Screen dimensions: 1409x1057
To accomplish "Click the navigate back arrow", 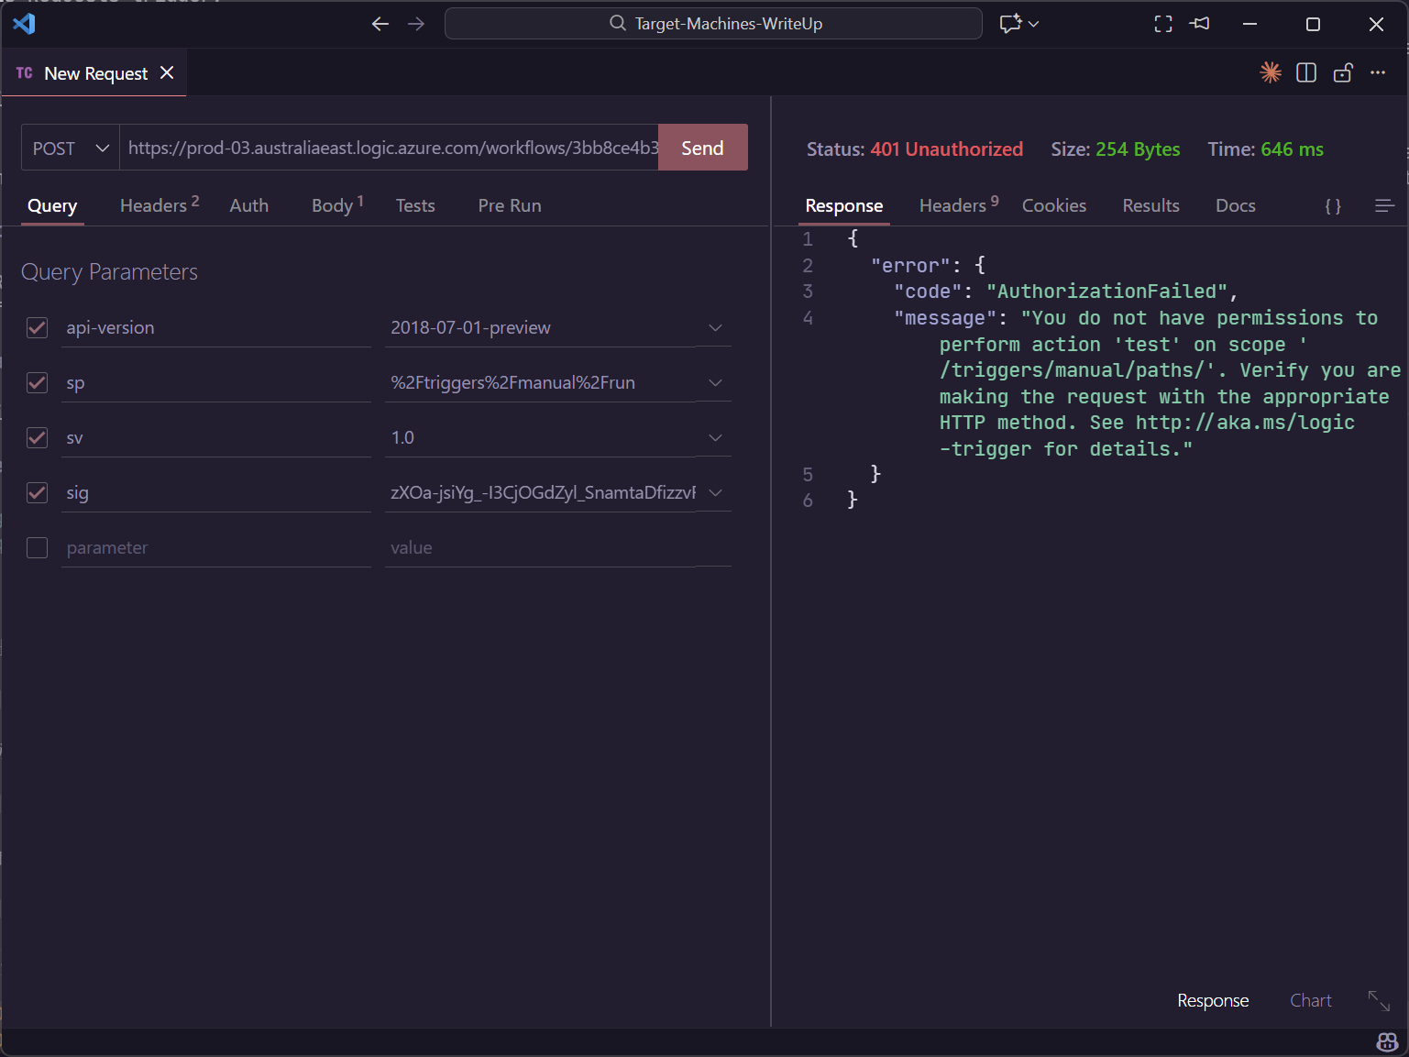I will point(380,24).
